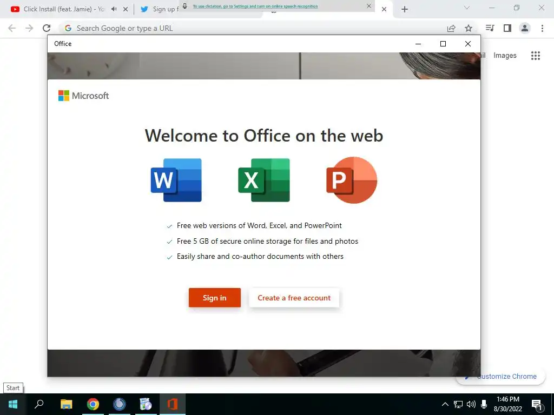This screenshot has width=554, height=415.
Task: Click the Word app icon
Action: (x=176, y=180)
